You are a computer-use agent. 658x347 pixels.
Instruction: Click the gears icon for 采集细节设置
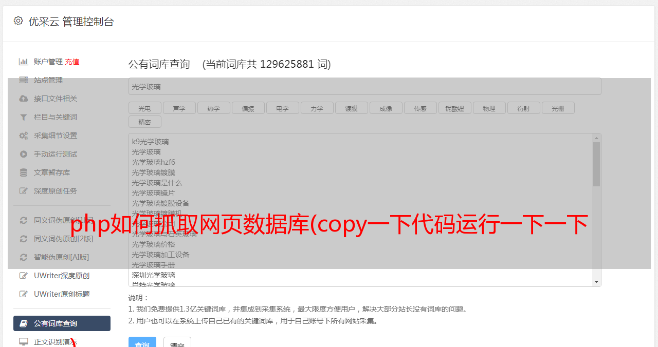(x=23, y=136)
